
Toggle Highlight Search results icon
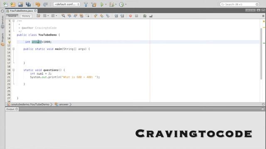pyautogui.click(x=81, y=16)
